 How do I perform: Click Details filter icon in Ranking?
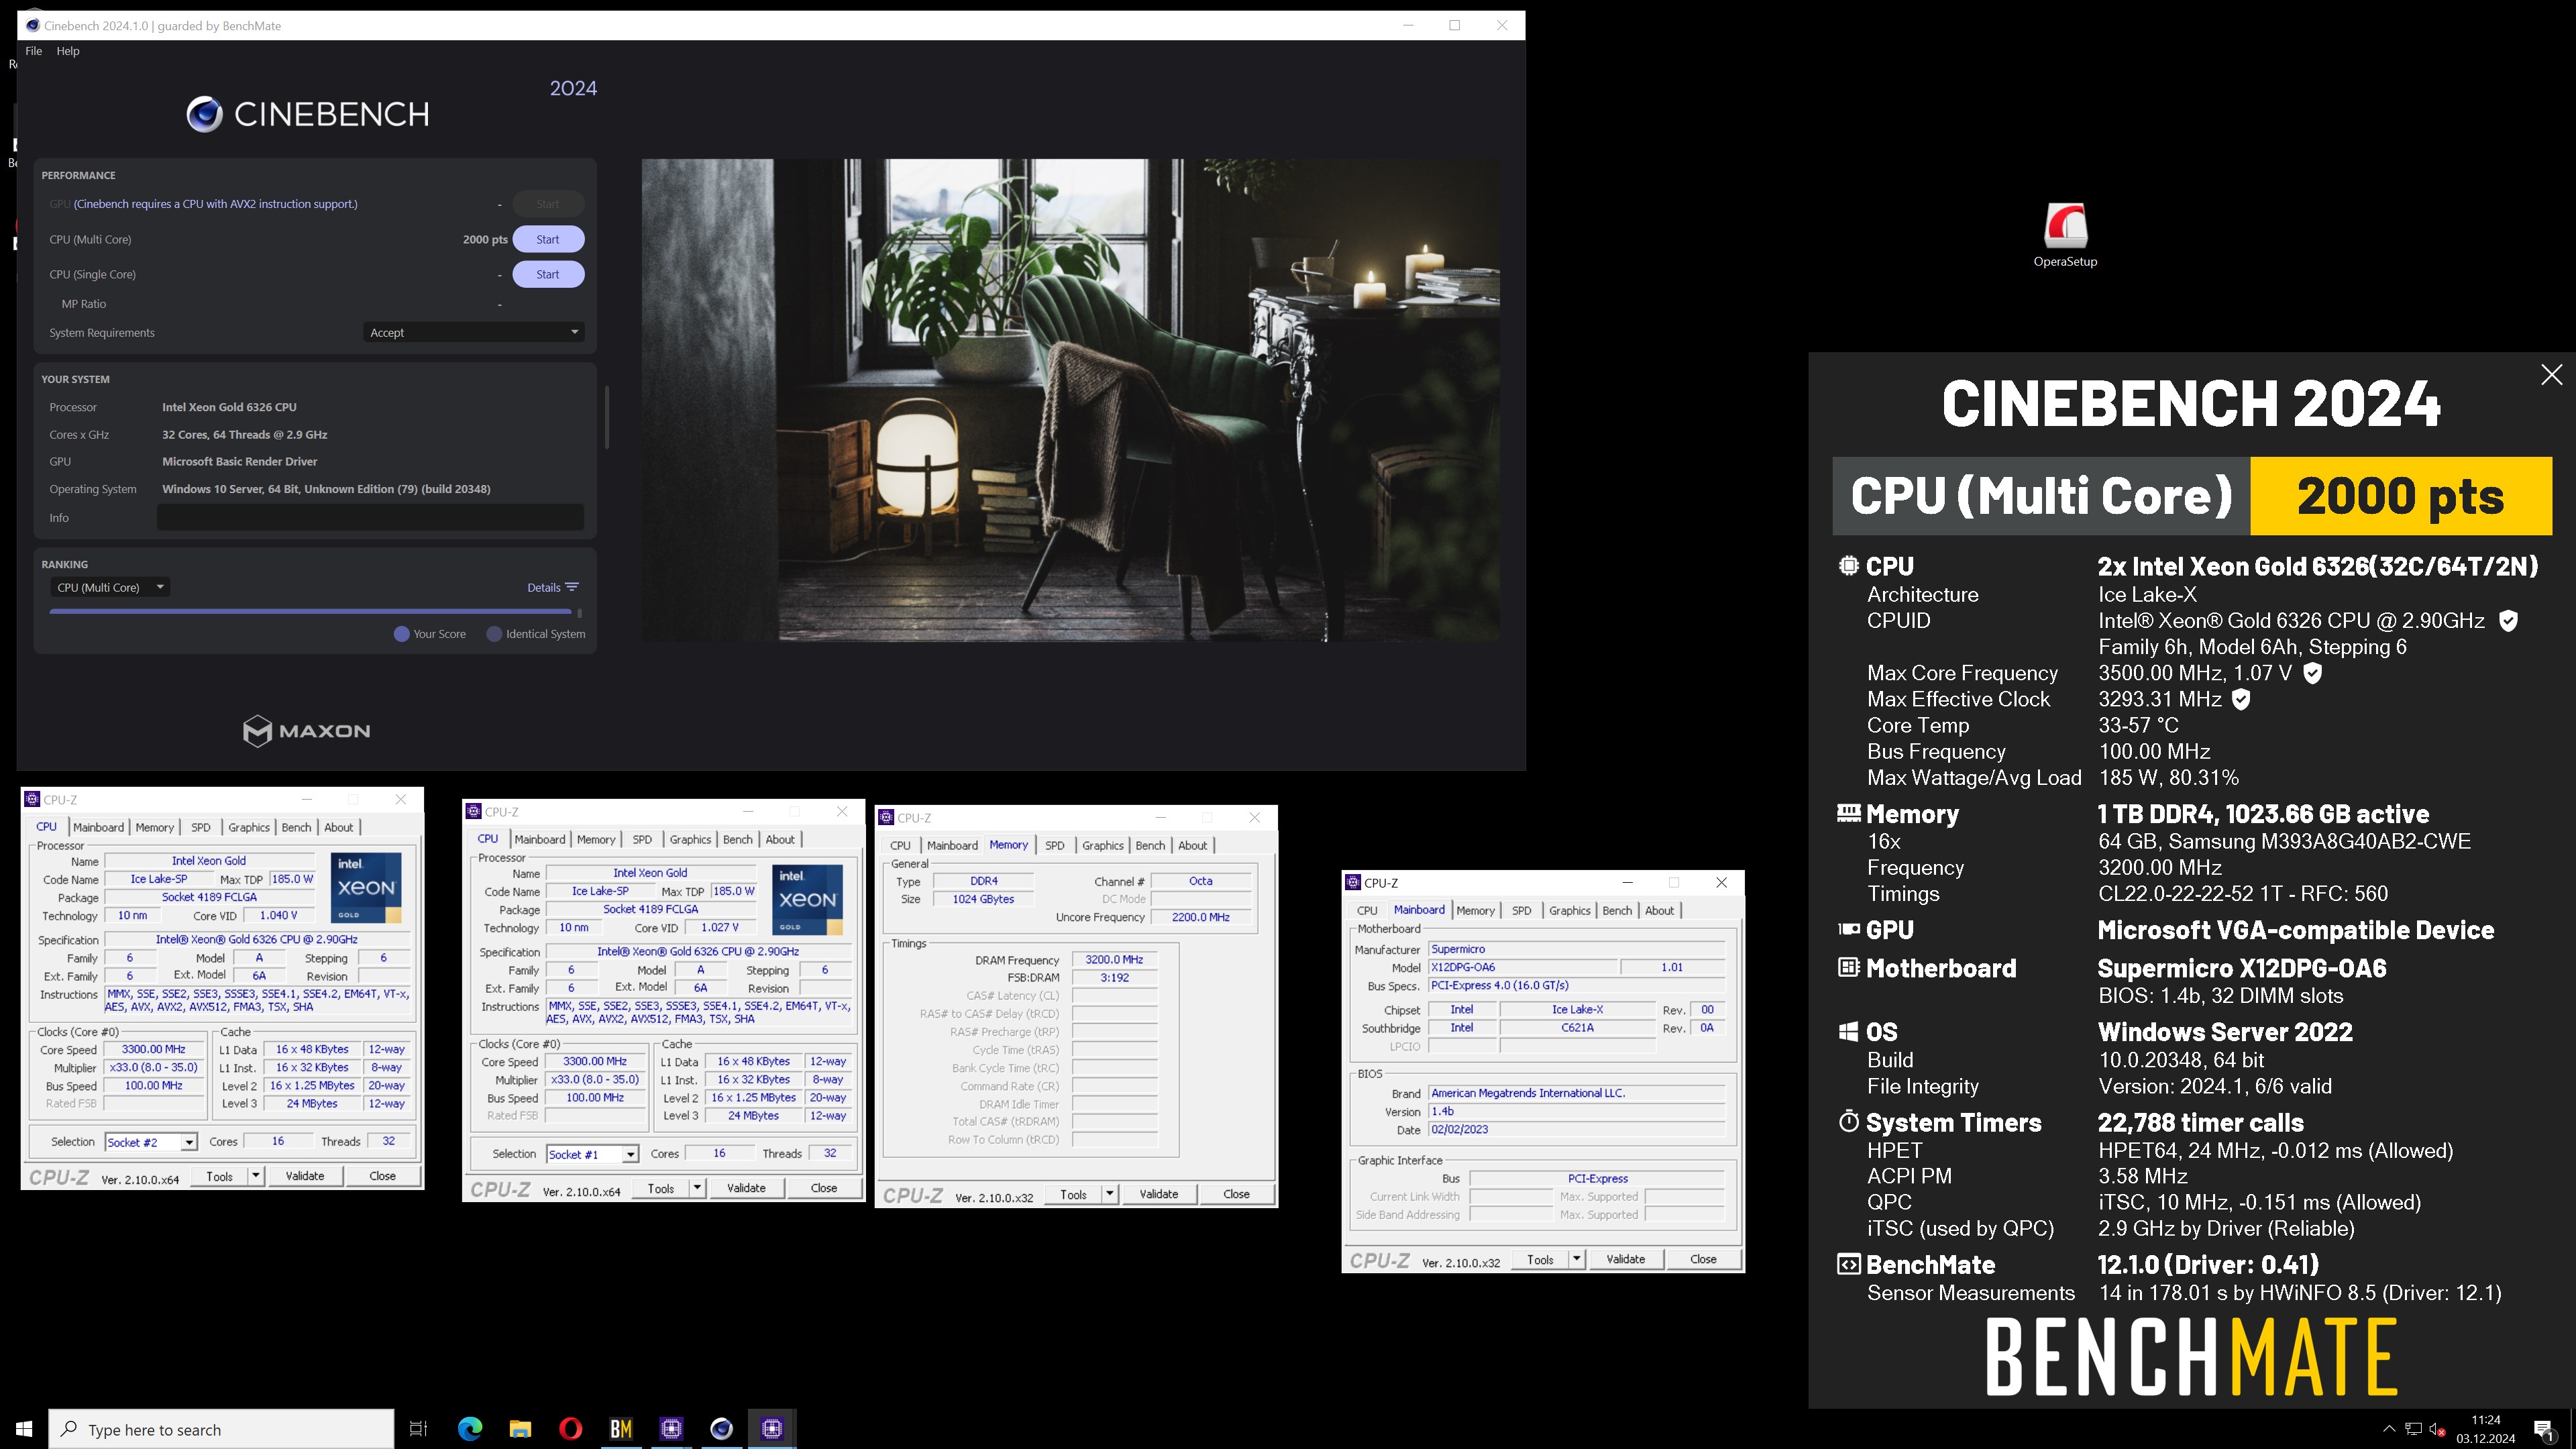click(572, 587)
